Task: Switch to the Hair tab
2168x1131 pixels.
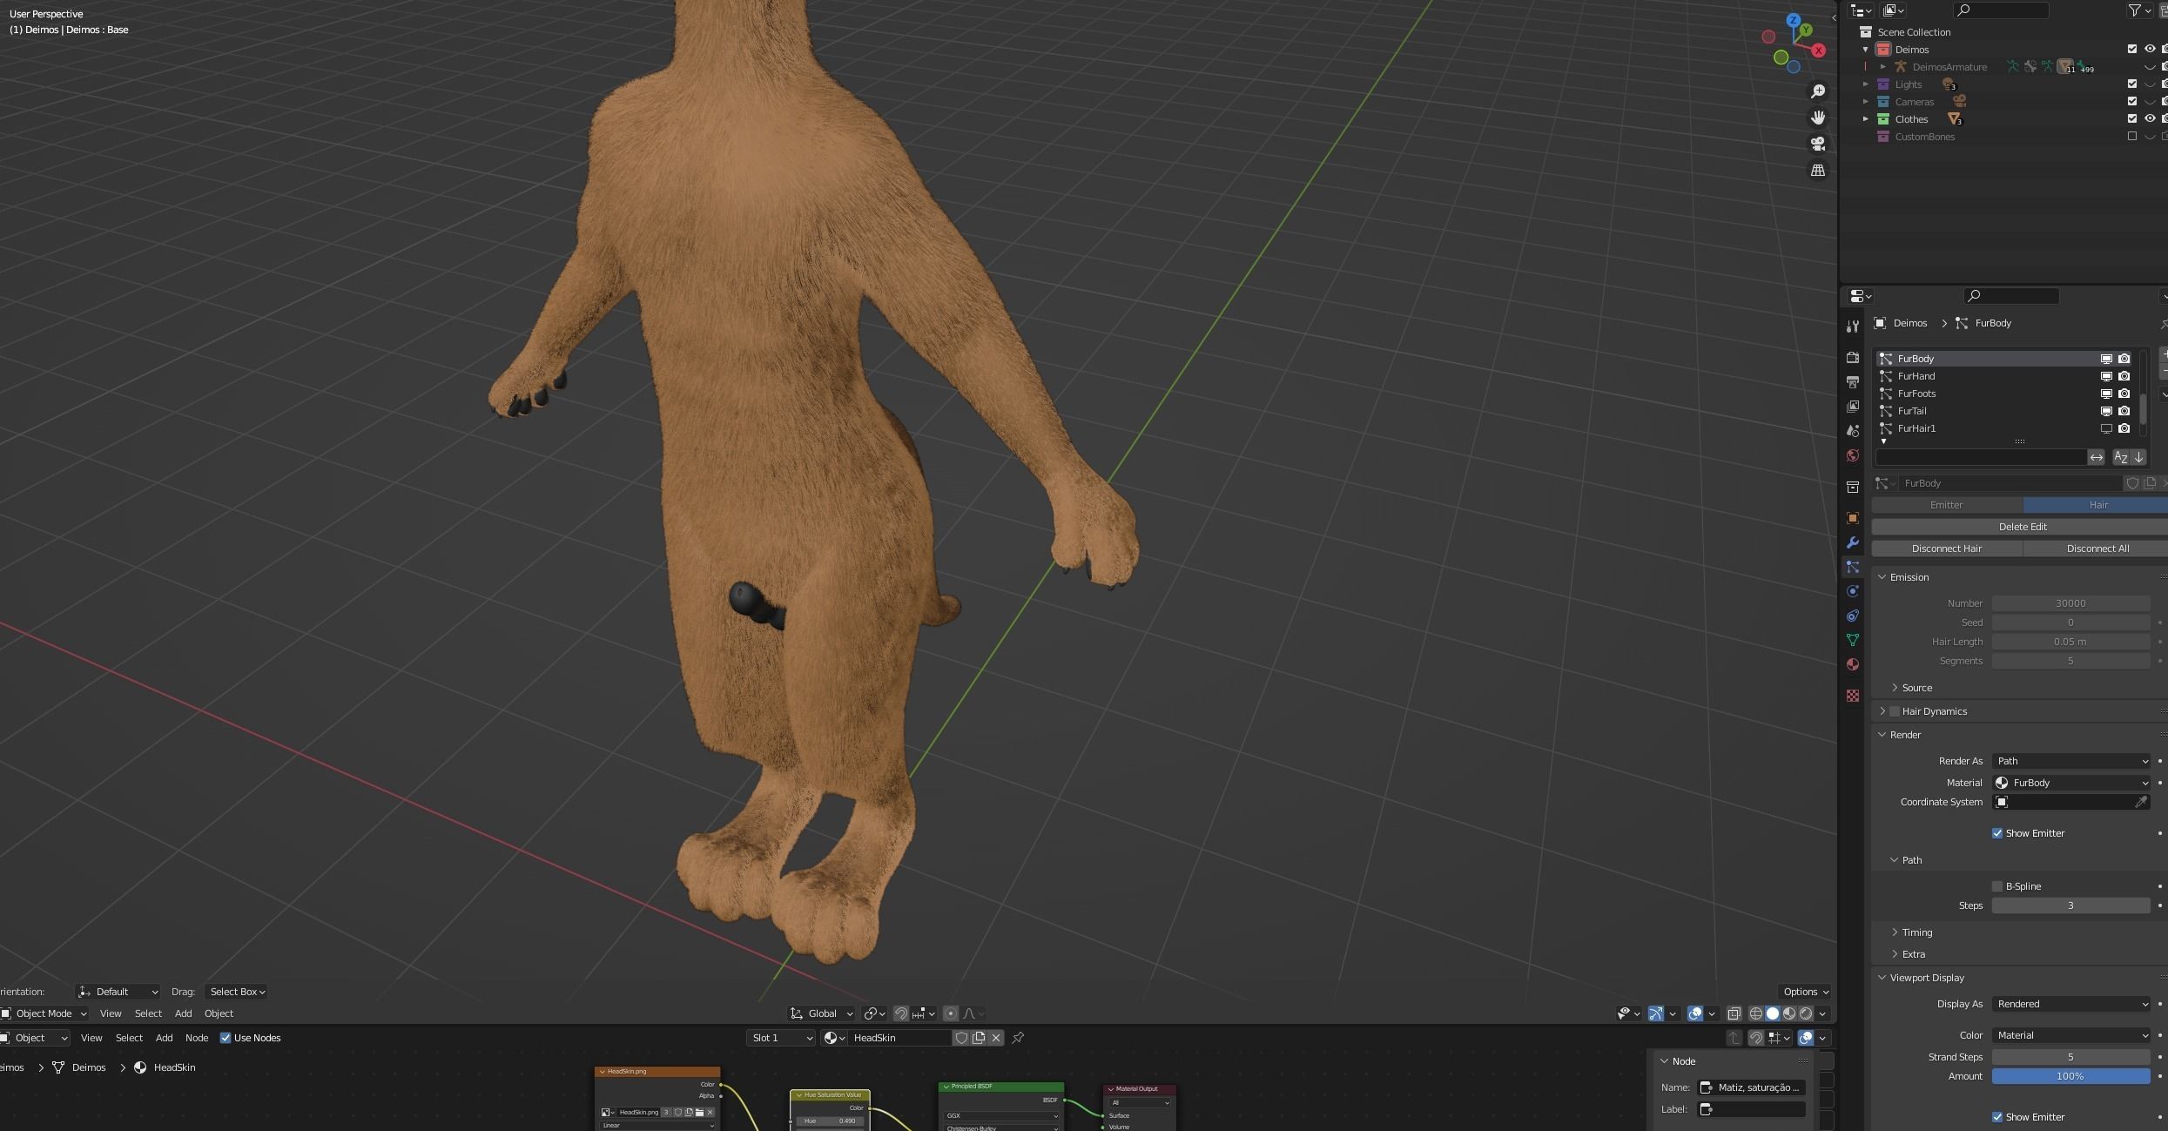Action: tap(2096, 505)
